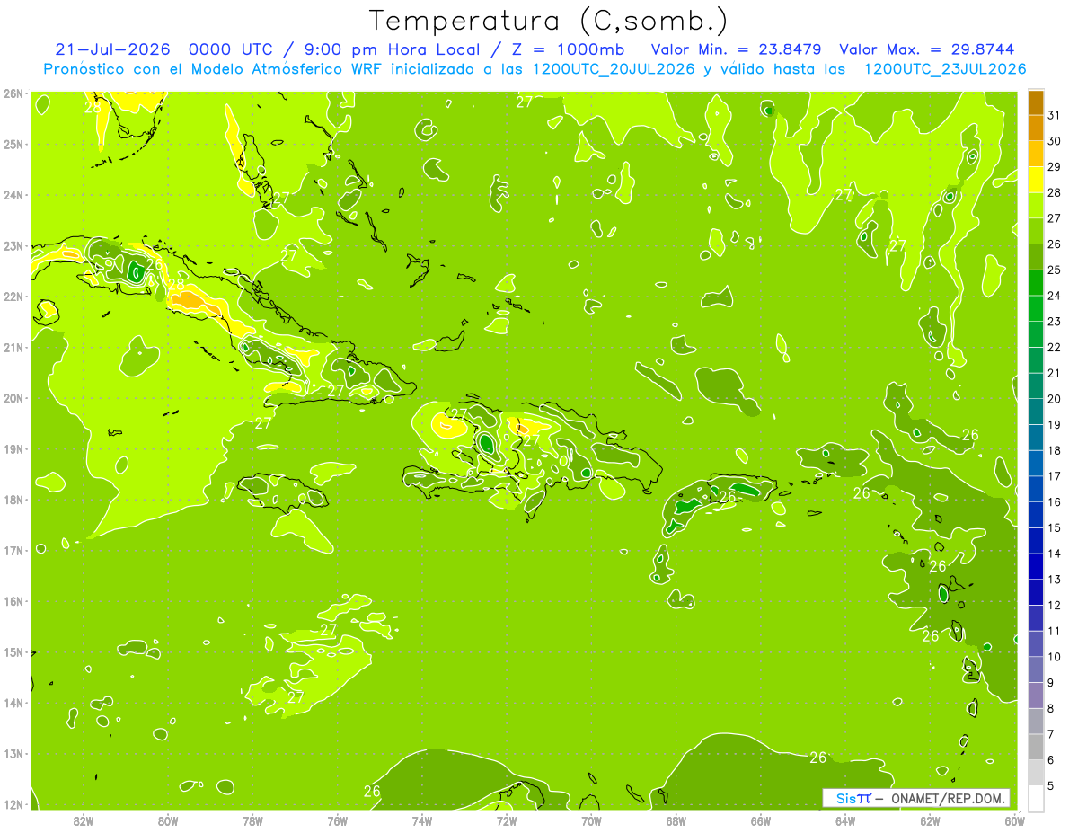Viewport: 1078px width, 833px height.
Task: Click the 'Temperatura (C,somb.)' map title
Action: [548, 21]
